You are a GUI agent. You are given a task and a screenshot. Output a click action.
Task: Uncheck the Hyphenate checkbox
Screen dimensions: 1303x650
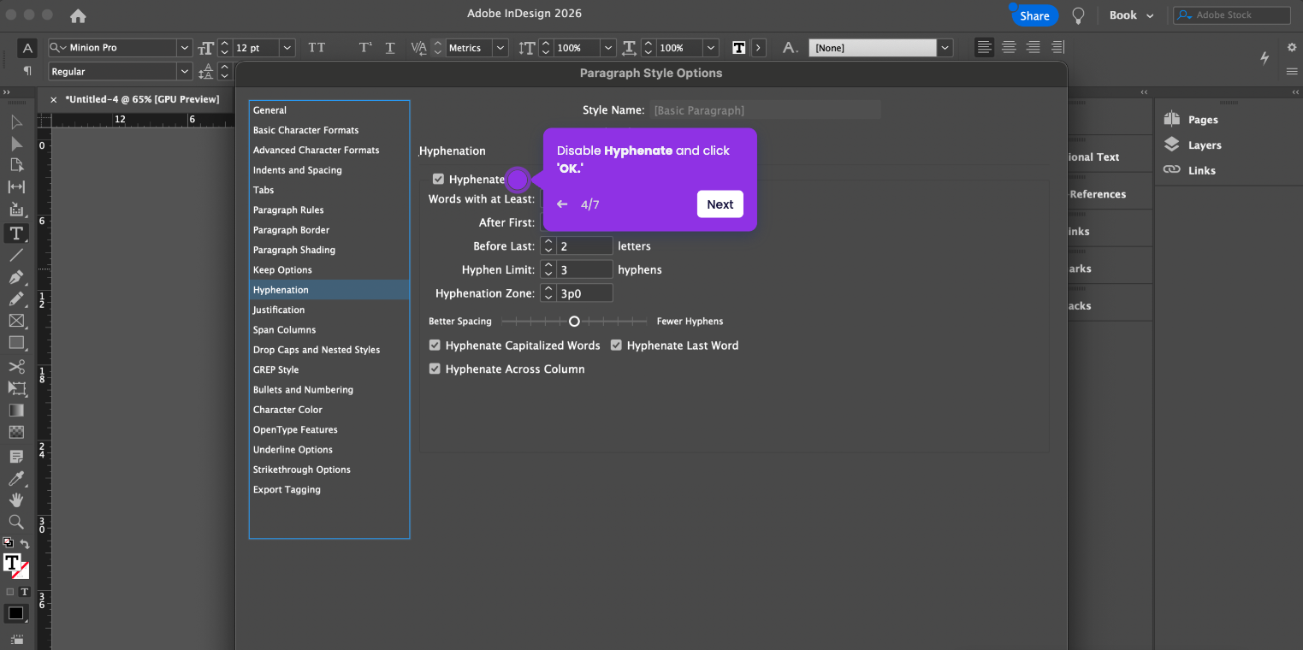(438, 179)
